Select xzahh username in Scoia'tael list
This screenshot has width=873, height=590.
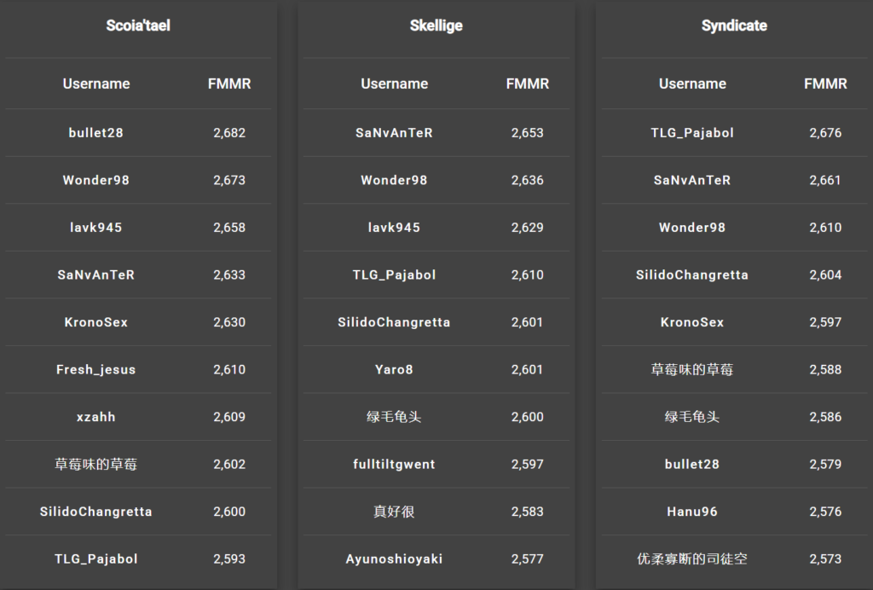(96, 417)
